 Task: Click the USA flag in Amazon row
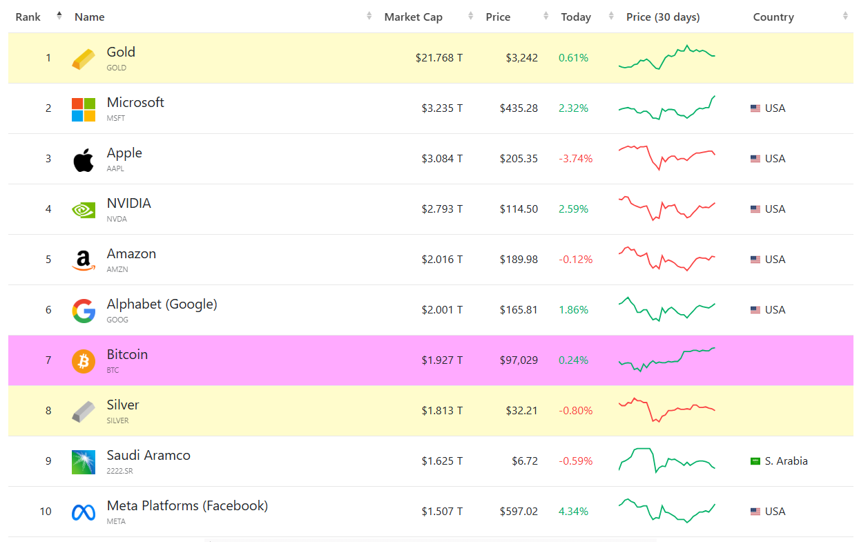pyautogui.click(x=755, y=260)
